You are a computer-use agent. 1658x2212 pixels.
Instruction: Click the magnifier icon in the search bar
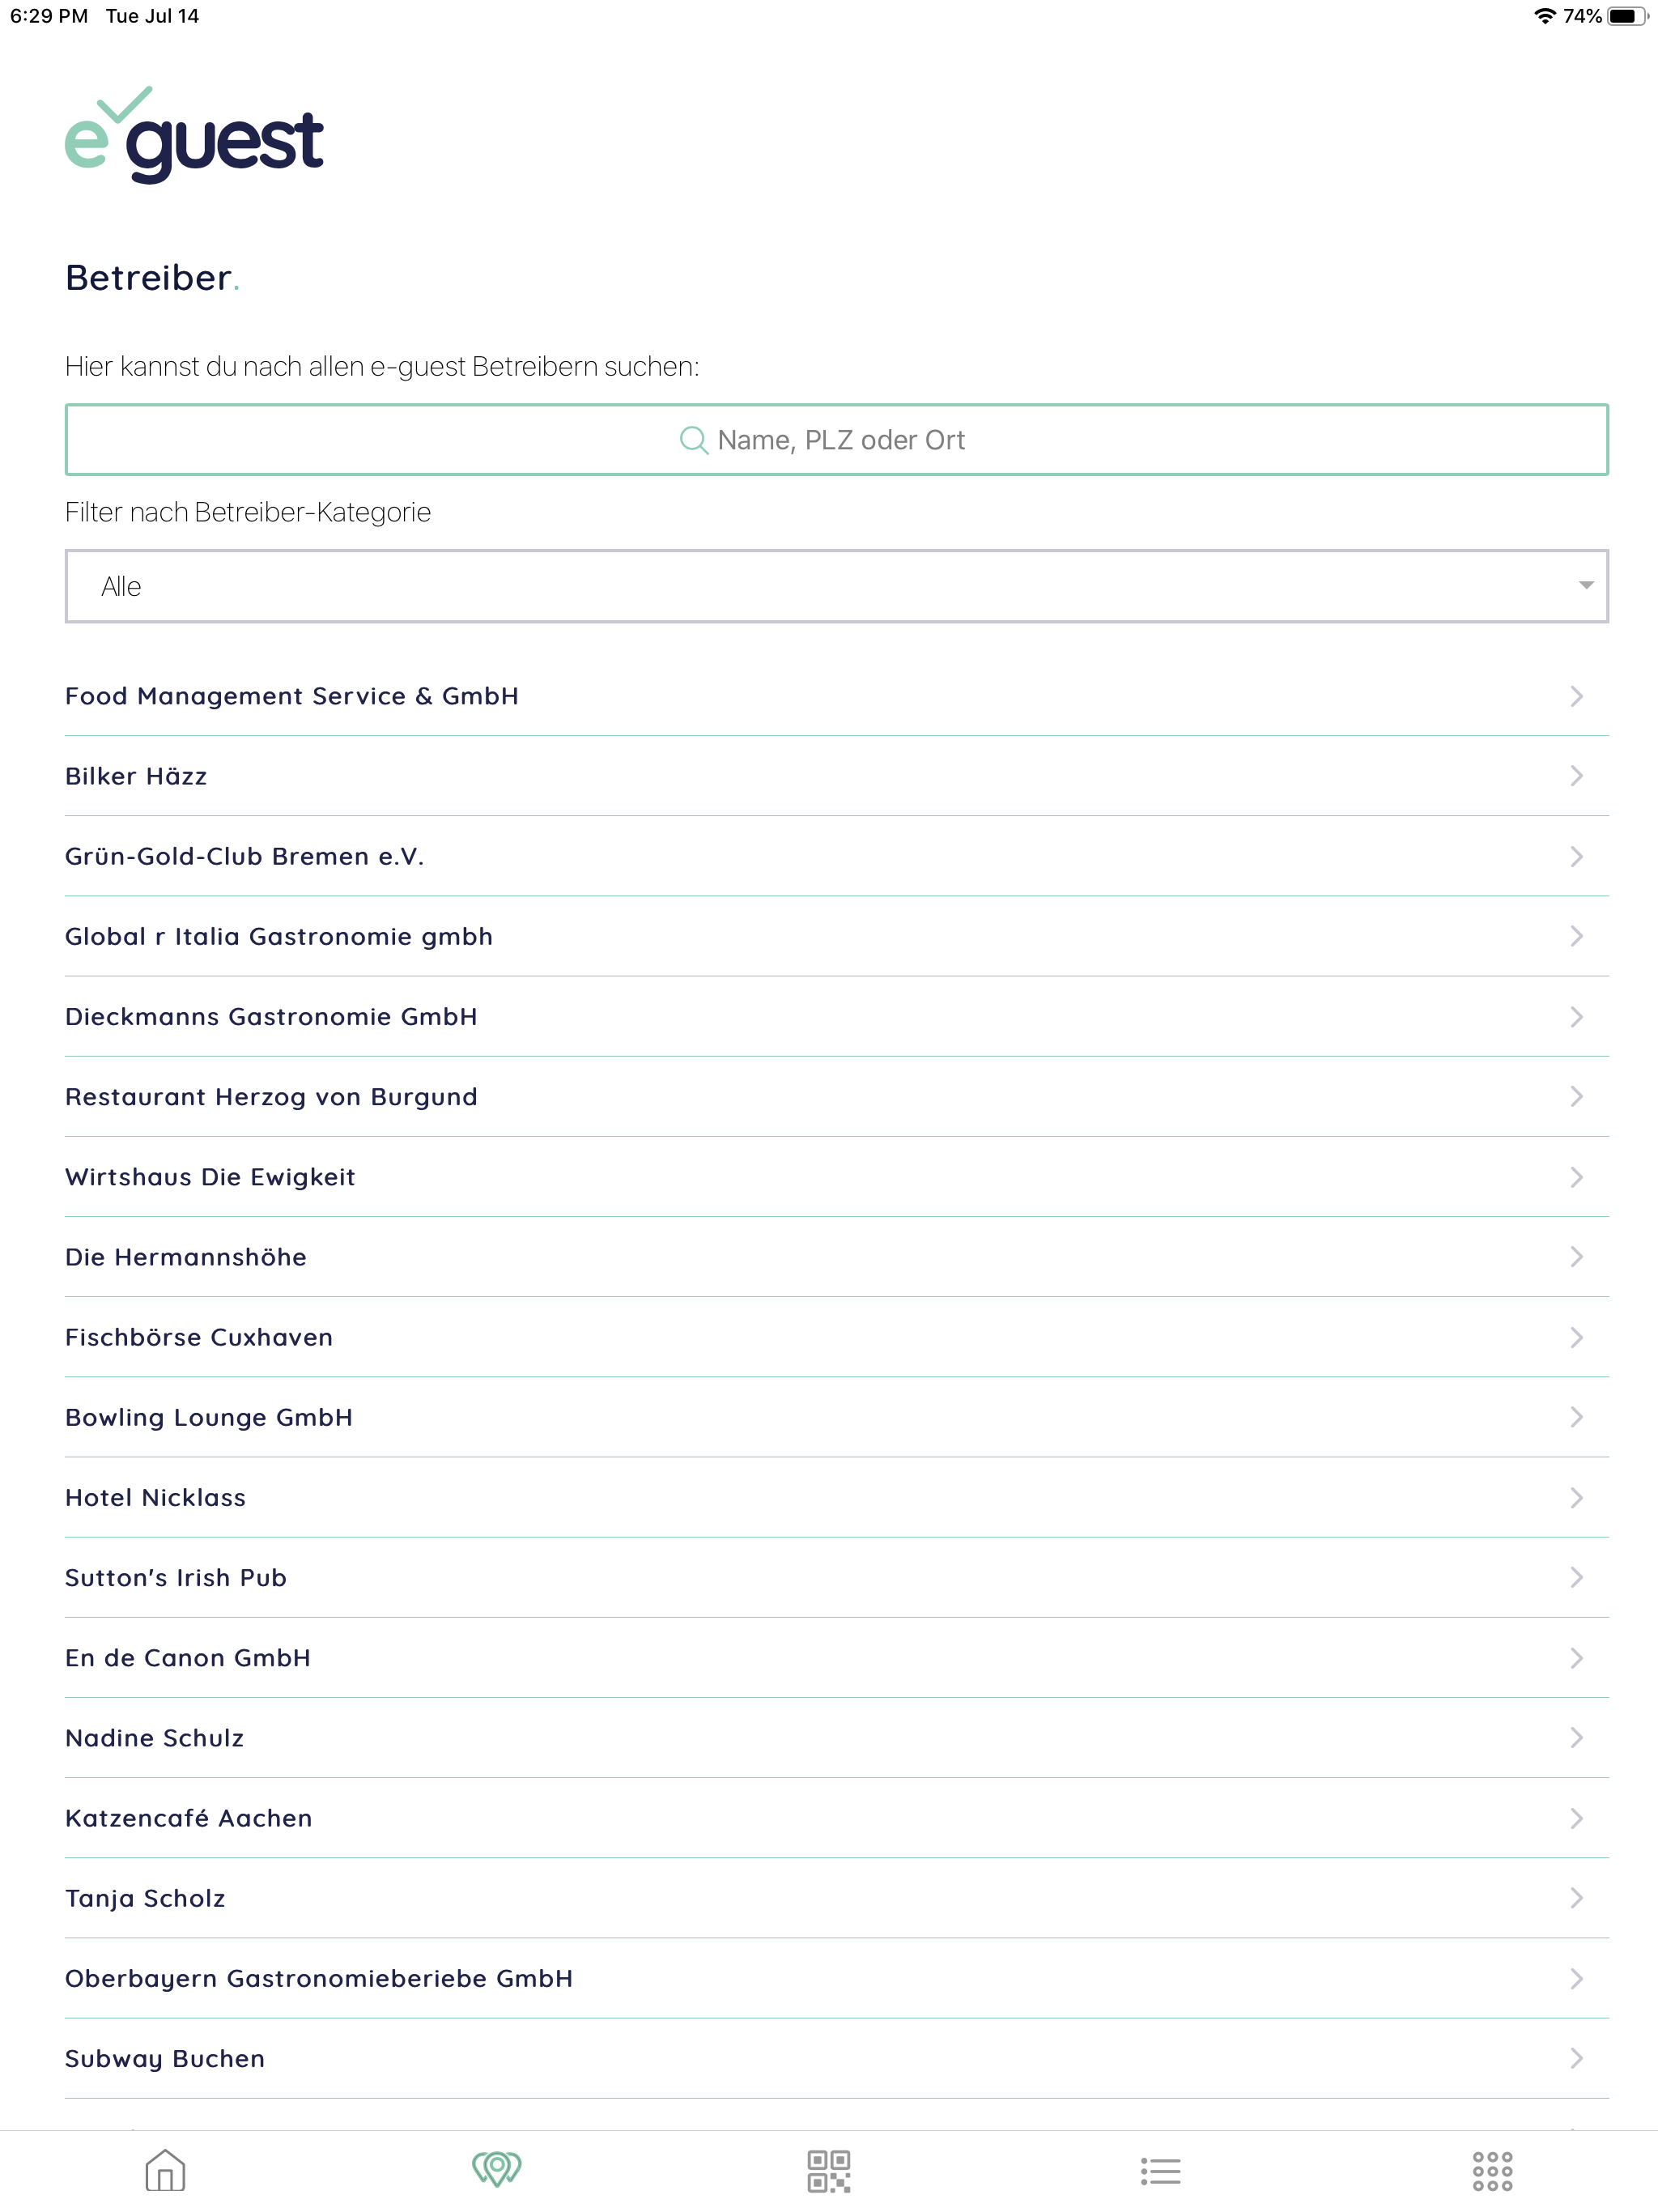(x=696, y=439)
